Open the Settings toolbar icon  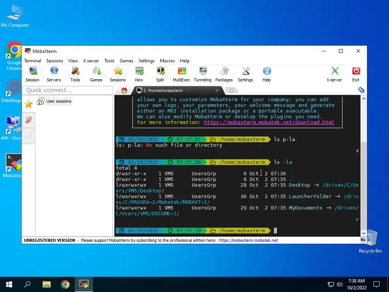click(x=245, y=74)
